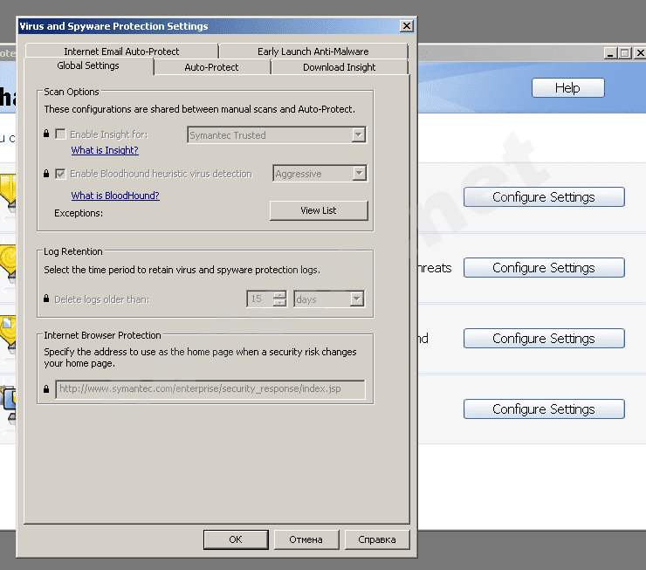Click the padlock icon beside Delete logs

(46, 299)
